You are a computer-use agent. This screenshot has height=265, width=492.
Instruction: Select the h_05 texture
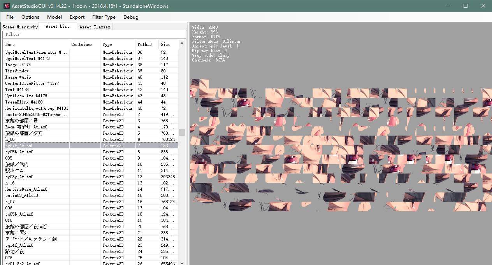(91, 139)
